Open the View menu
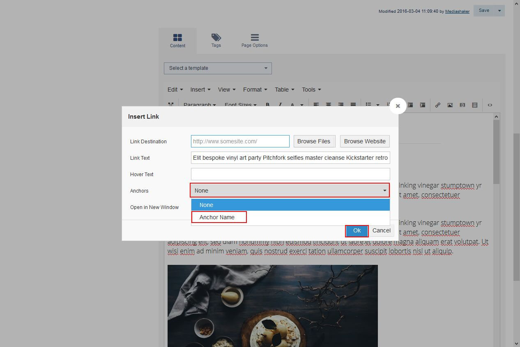Viewport: 520px width, 347px height. (227, 90)
